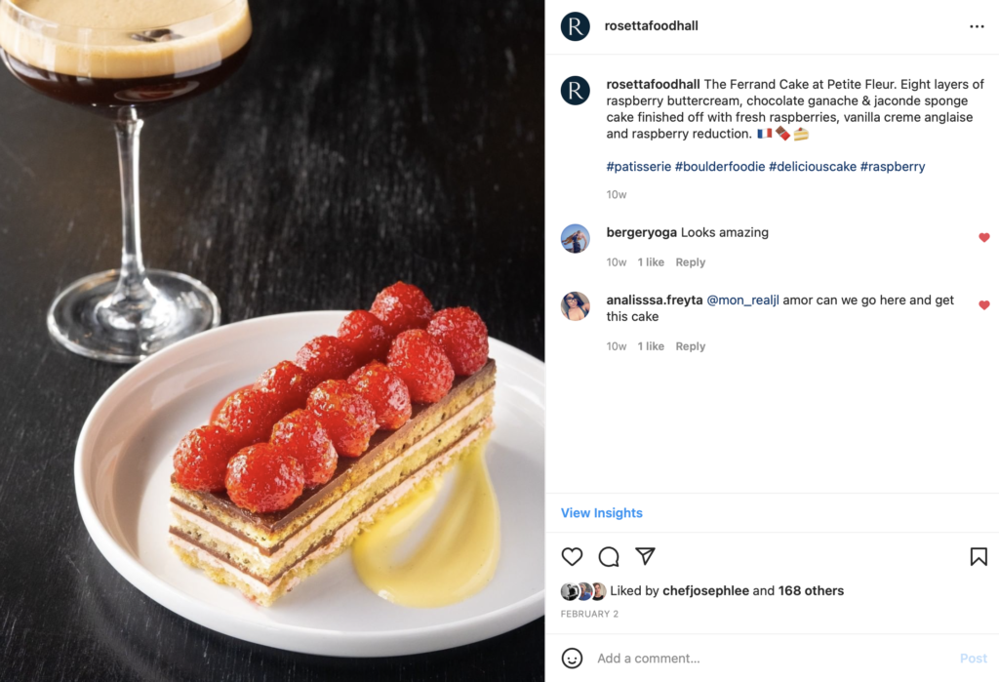The height and width of the screenshot is (682, 999).
Task: Unlike bergeryoga's comment with the red heart
Action: tap(984, 237)
